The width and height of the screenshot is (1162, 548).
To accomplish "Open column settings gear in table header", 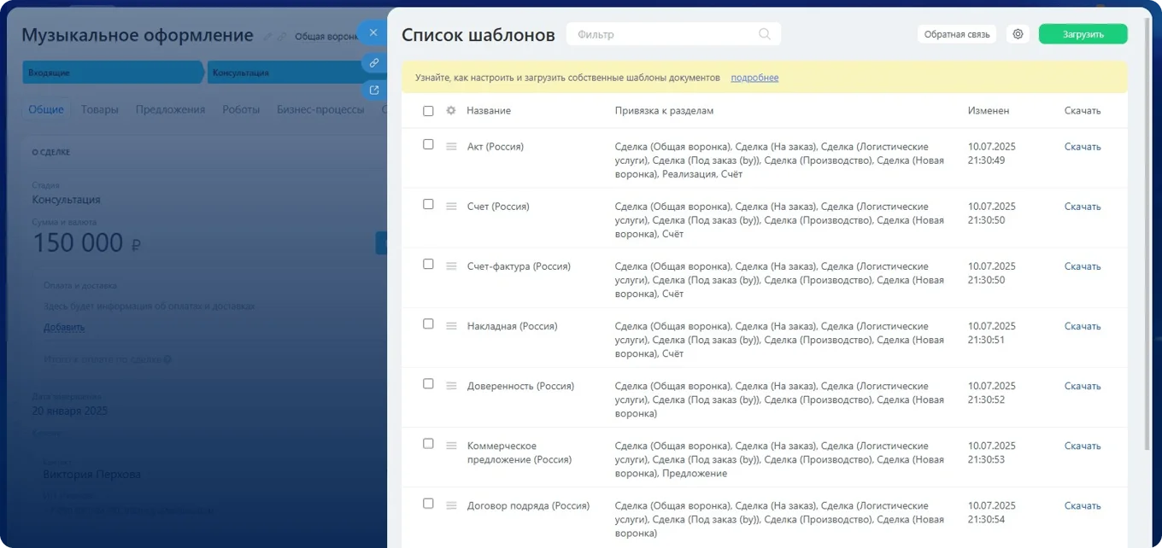I will point(451,111).
